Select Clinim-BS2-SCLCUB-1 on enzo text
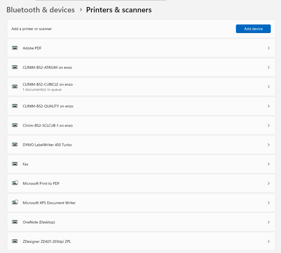This screenshot has height=253, width=281. [x=48, y=125]
